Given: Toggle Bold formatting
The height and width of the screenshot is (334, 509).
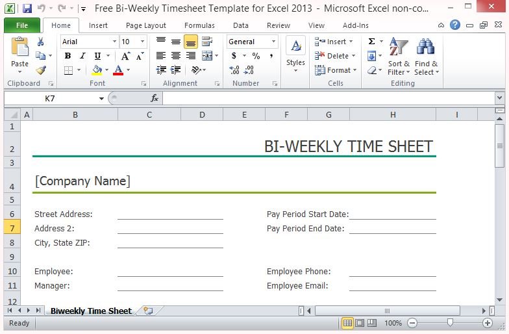Looking at the screenshot, I should (x=68, y=56).
